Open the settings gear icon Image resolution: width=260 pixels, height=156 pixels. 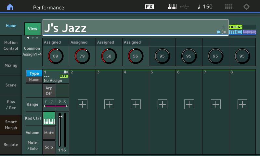click(x=247, y=7)
